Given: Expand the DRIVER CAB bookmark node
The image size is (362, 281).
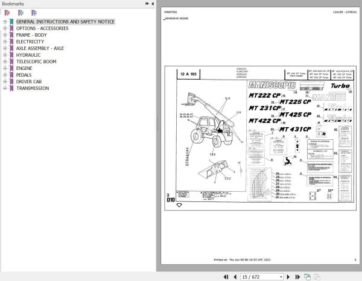Looking at the screenshot, I should (5, 81).
